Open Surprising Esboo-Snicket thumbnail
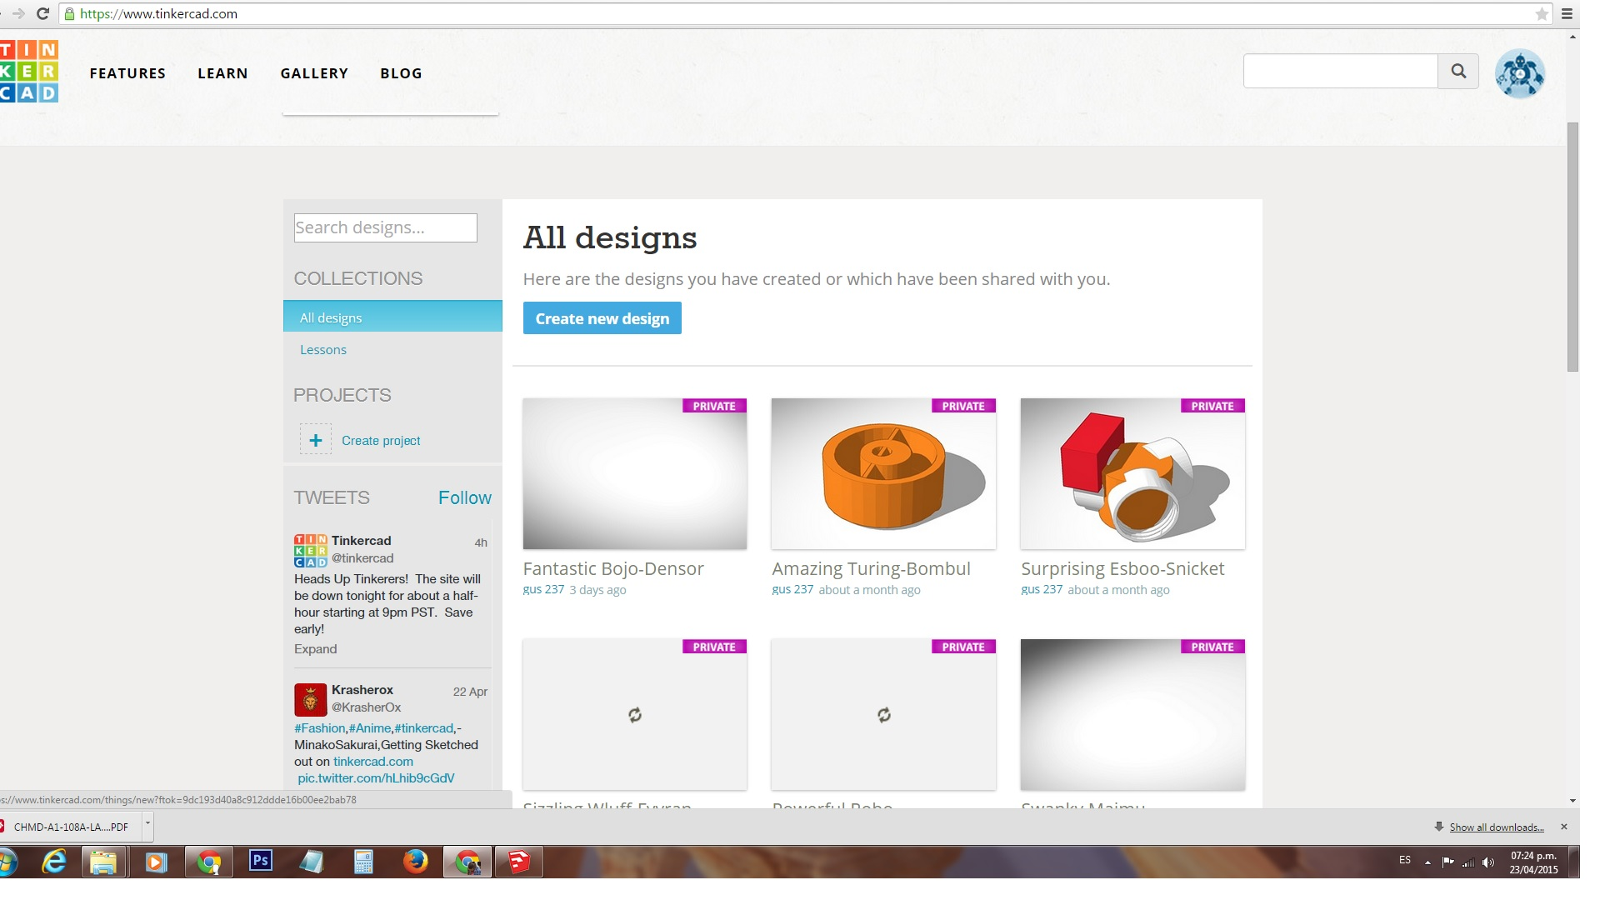The height and width of the screenshot is (900, 1600). (1132, 473)
